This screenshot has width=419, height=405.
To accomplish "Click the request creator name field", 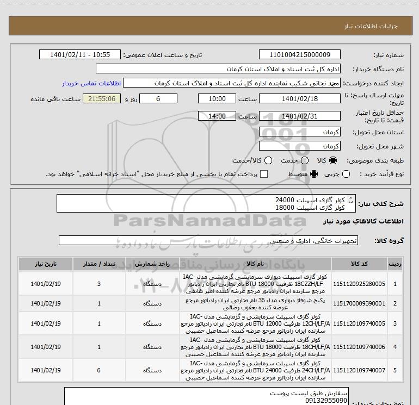I will pos(232,83).
